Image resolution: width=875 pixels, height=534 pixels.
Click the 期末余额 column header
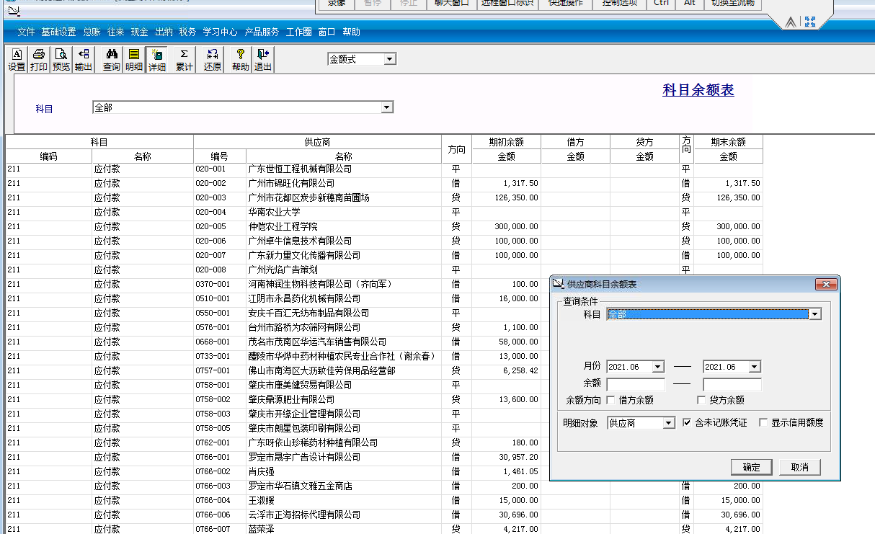click(728, 142)
